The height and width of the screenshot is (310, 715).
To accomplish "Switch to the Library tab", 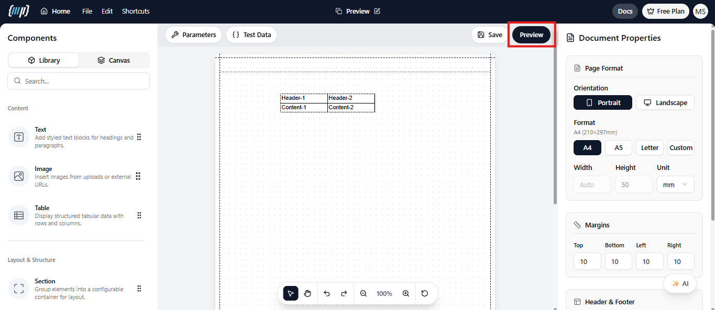I will [x=44, y=60].
